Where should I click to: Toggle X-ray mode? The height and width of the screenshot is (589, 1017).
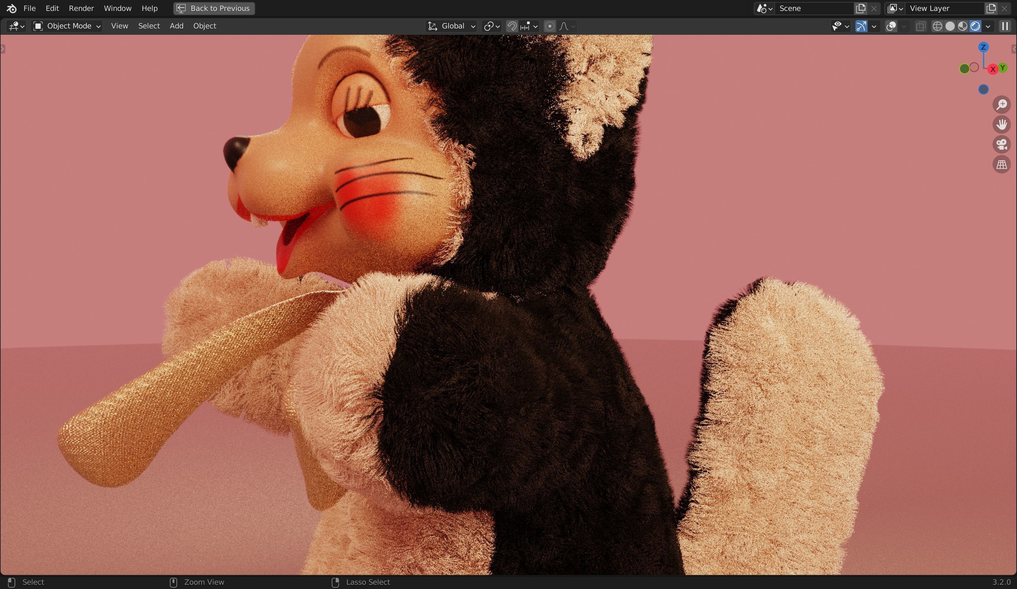[921, 26]
